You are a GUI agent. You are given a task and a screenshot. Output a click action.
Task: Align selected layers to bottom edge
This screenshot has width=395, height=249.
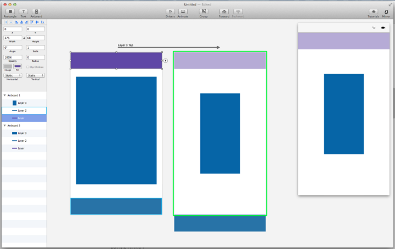(42, 22)
